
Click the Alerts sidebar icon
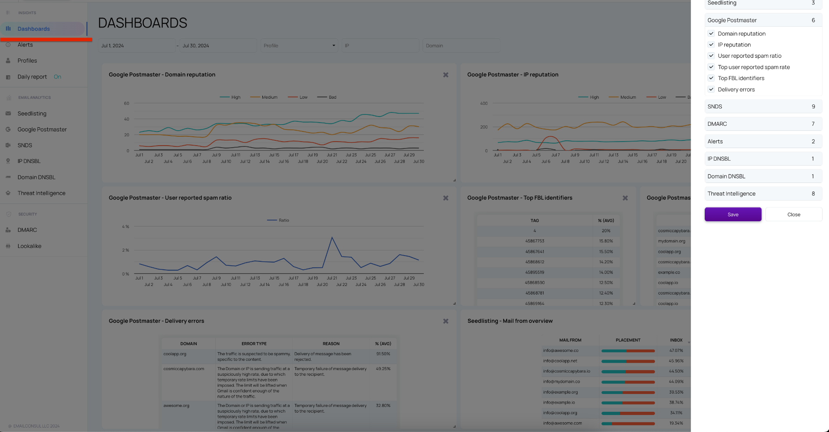tap(8, 44)
